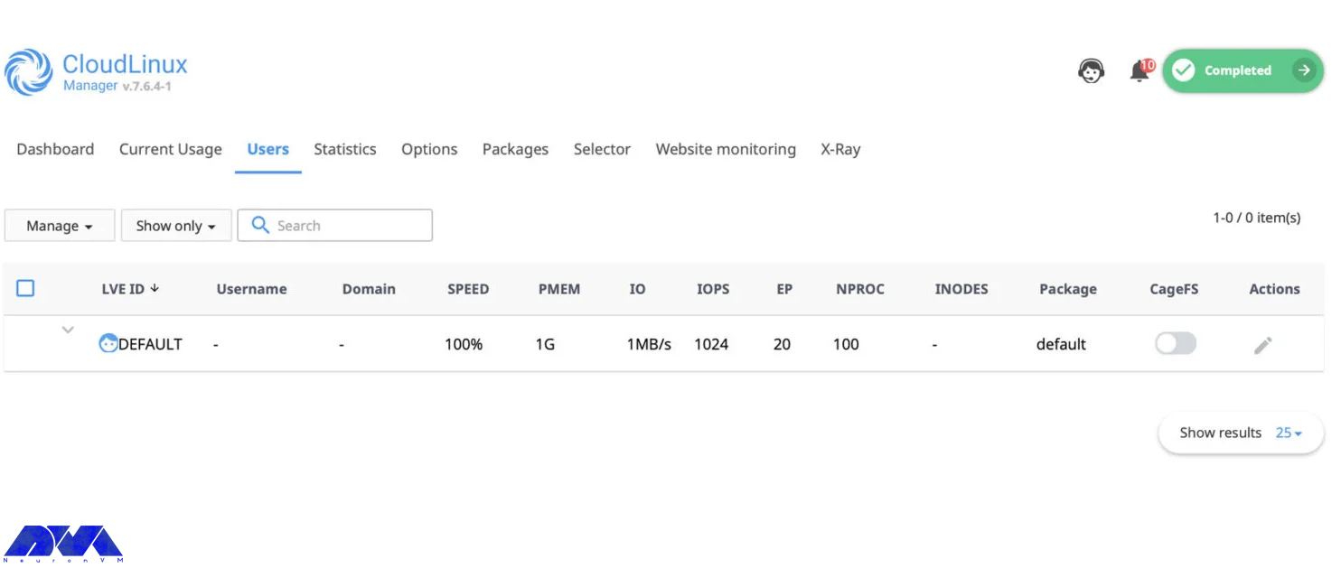Open the Statistics tab
The image size is (1341, 568).
[x=345, y=149]
